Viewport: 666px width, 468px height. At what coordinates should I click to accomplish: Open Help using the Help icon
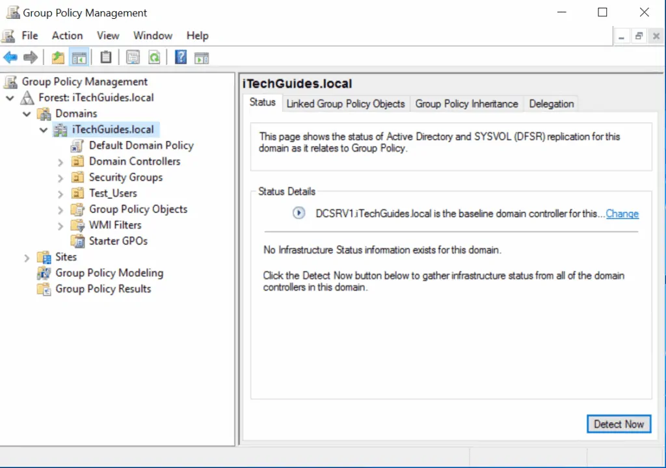point(180,57)
